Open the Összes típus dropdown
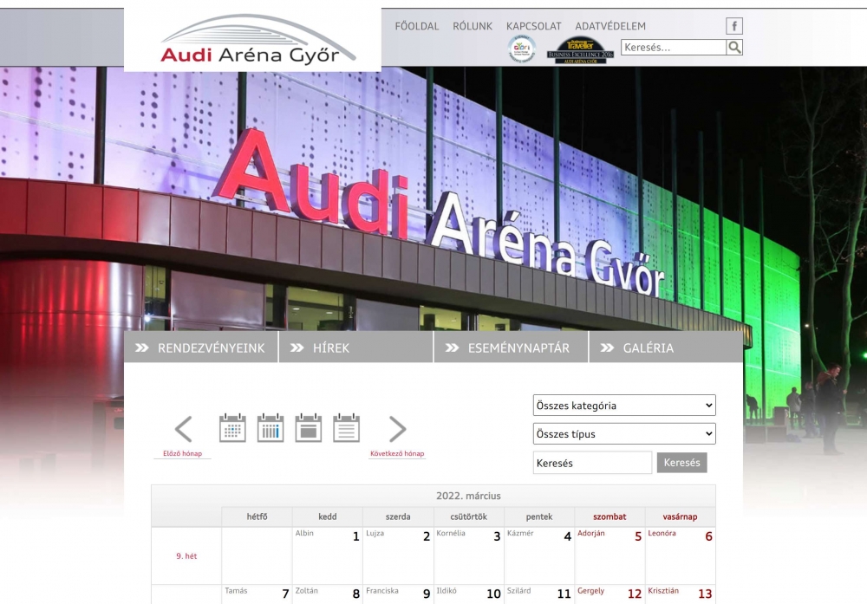This screenshot has width=867, height=604. point(624,434)
